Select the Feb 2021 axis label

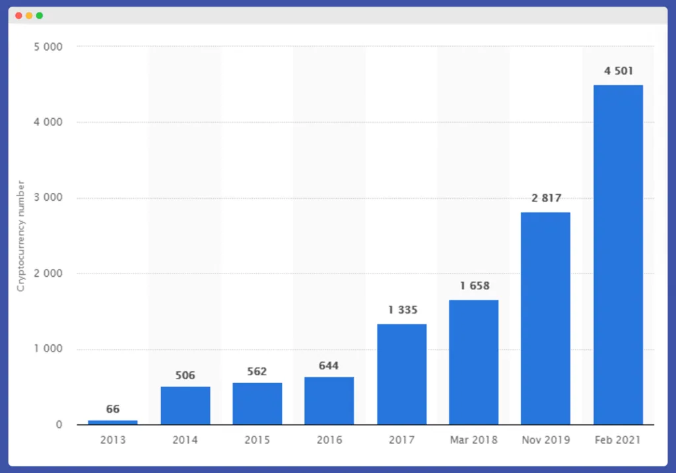618,439
